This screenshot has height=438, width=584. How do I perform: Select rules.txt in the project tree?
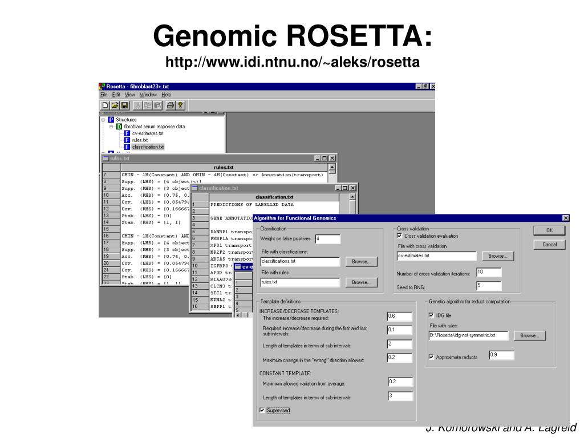[x=140, y=140]
